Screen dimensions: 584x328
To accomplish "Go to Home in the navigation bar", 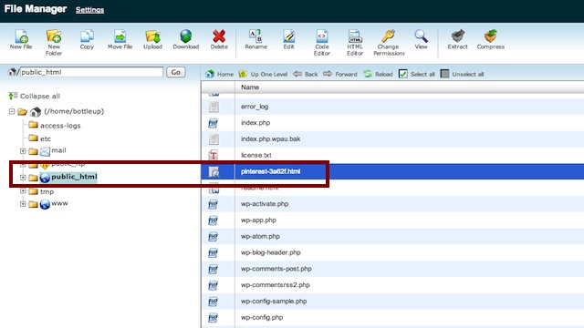I will pos(219,74).
